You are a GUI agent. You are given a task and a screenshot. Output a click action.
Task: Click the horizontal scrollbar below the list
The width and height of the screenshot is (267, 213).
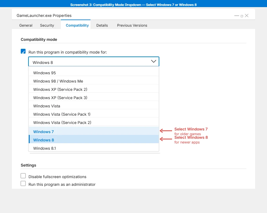94,154
